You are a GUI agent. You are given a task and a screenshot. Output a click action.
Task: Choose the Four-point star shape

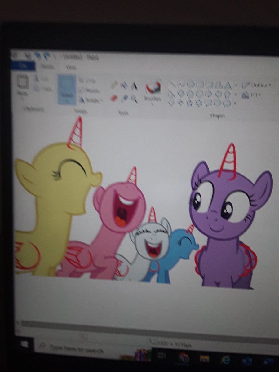pos(181,103)
